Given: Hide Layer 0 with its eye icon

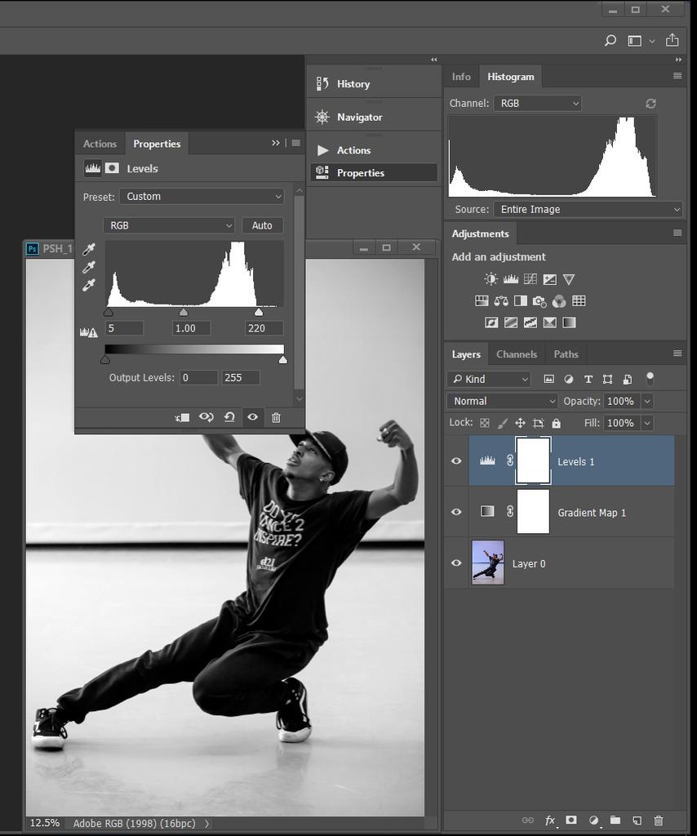Looking at the screenshot, I should pos(456,563).
